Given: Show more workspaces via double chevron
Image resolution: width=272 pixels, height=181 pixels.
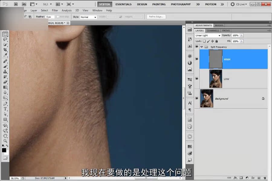Looking at the screenshot, I should coord(222,4).
